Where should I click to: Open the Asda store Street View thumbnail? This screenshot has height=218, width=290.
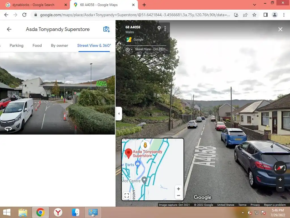[x=57, y=93]
